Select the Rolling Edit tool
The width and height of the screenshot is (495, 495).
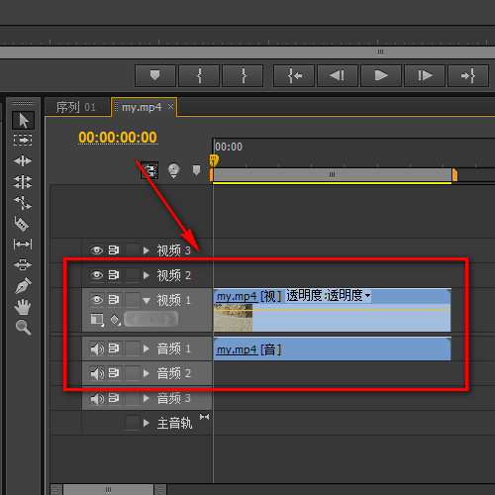click(23, 181)
